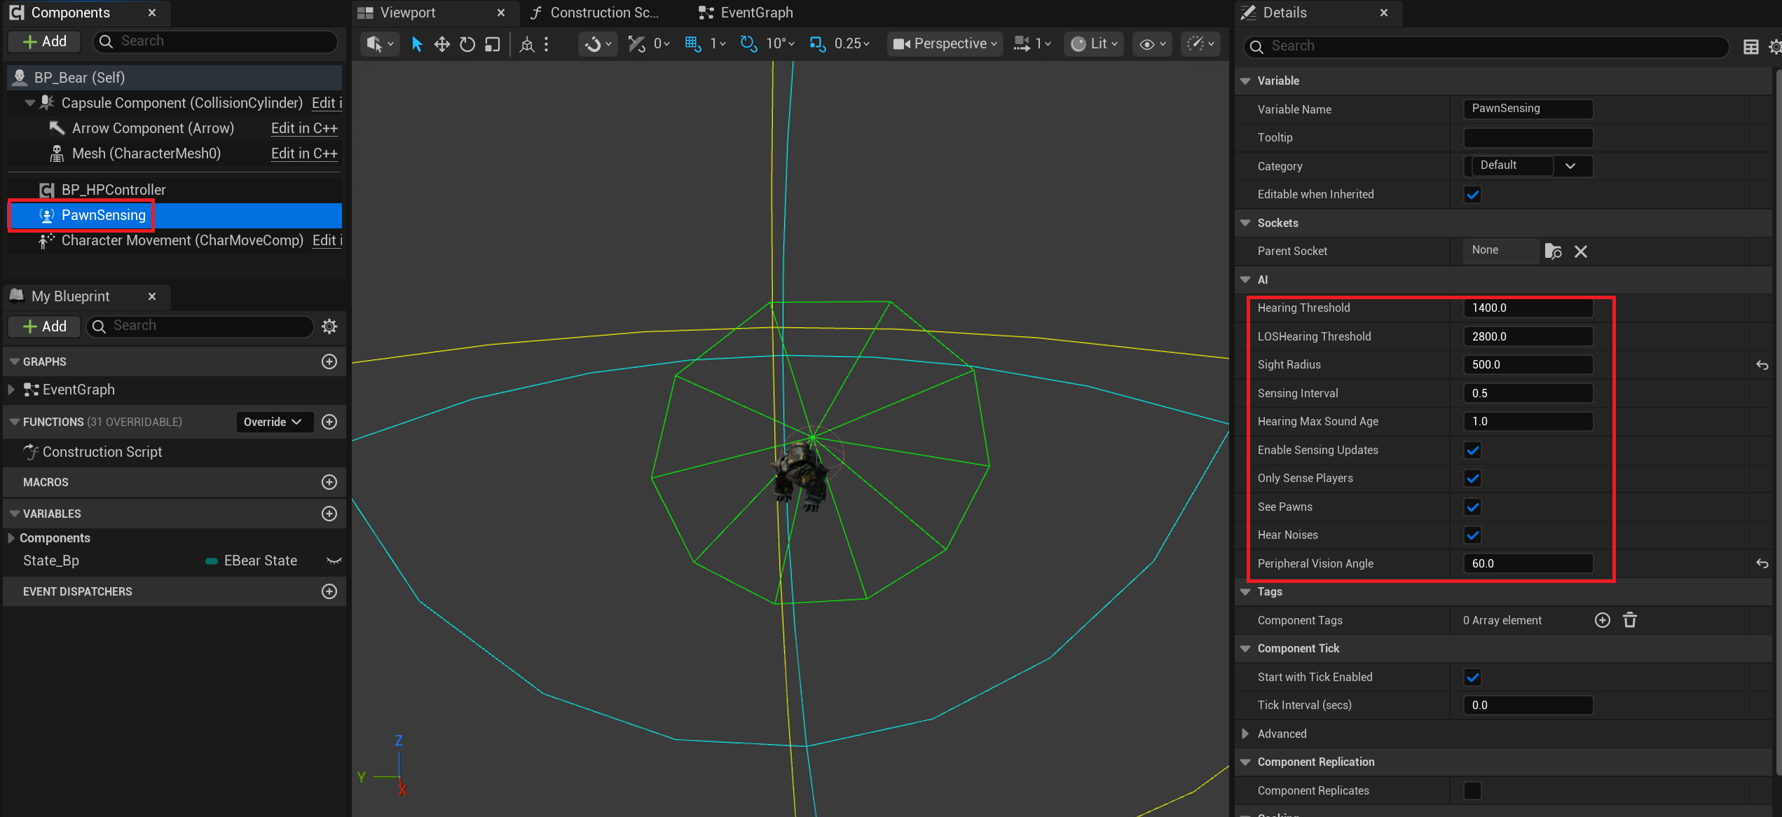Open My Blueprint settings gear
The width and height of the screenshot is (1782, 817).
coord(329,327)
